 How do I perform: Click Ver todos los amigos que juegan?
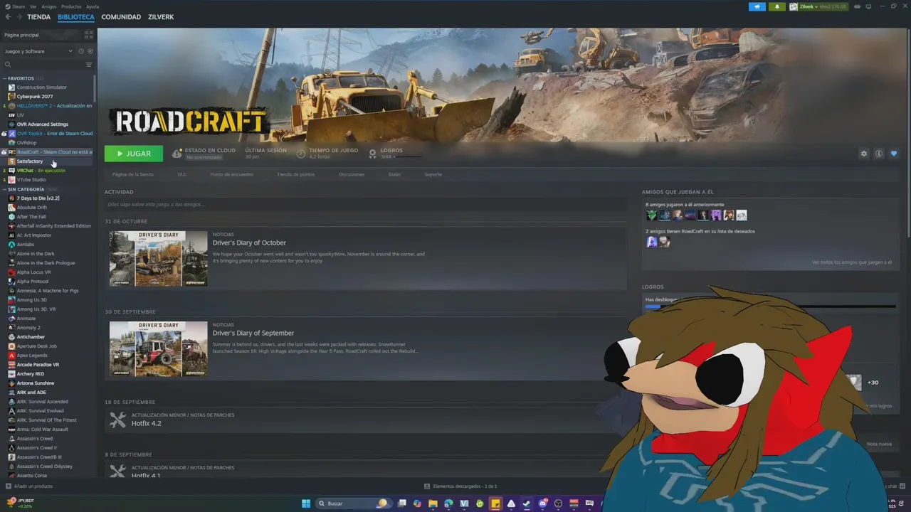click(852, 262)
